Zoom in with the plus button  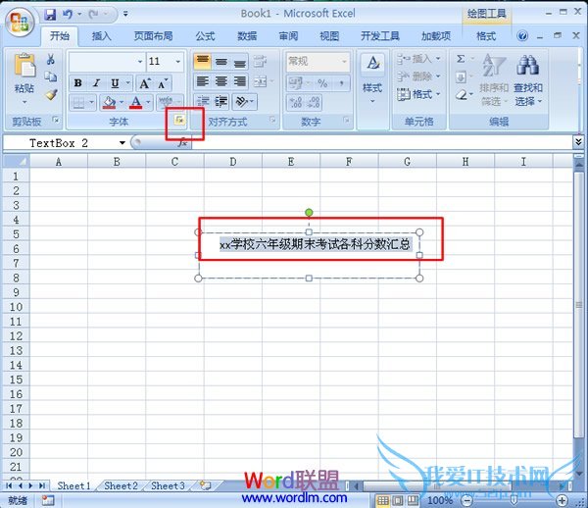562,500
